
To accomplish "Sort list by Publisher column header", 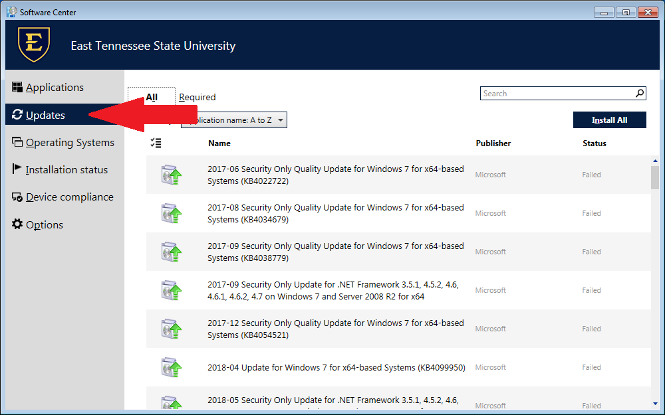I will pos(493,143).
